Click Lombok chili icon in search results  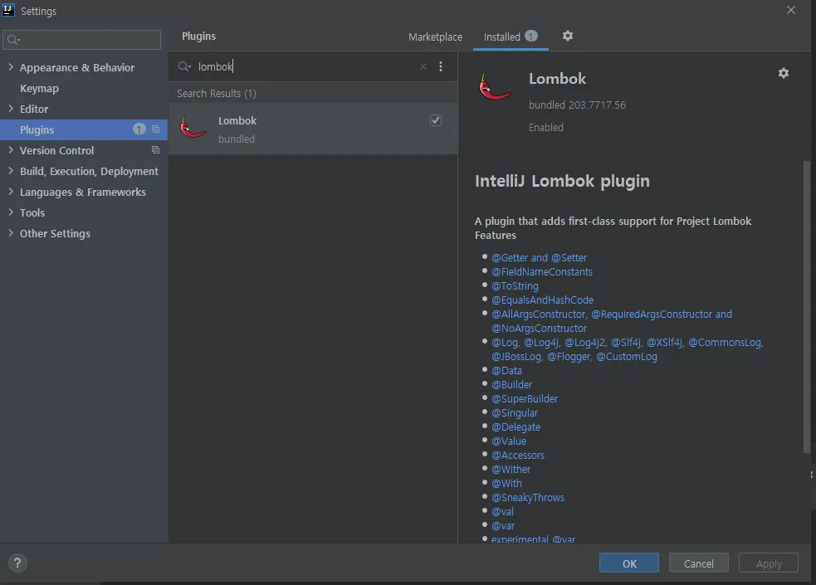tap(193, 128)
